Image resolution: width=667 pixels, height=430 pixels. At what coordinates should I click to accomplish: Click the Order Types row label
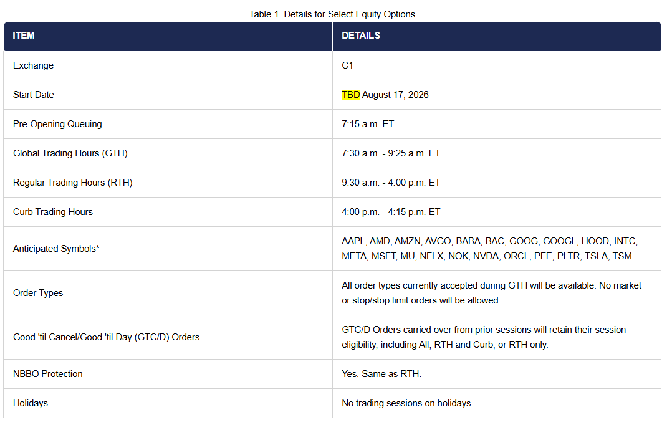(x=38, y=293)
